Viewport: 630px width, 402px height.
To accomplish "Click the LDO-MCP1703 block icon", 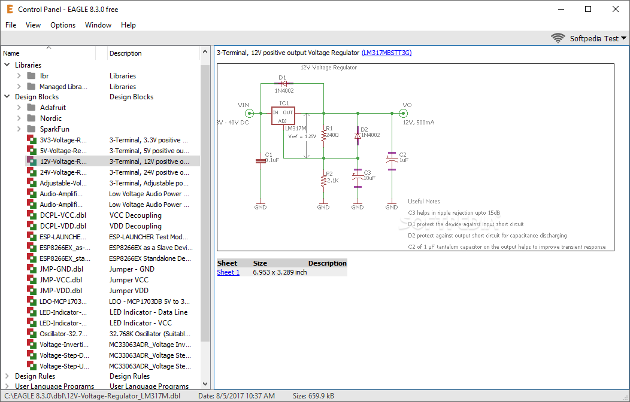I will pos(32,301).
